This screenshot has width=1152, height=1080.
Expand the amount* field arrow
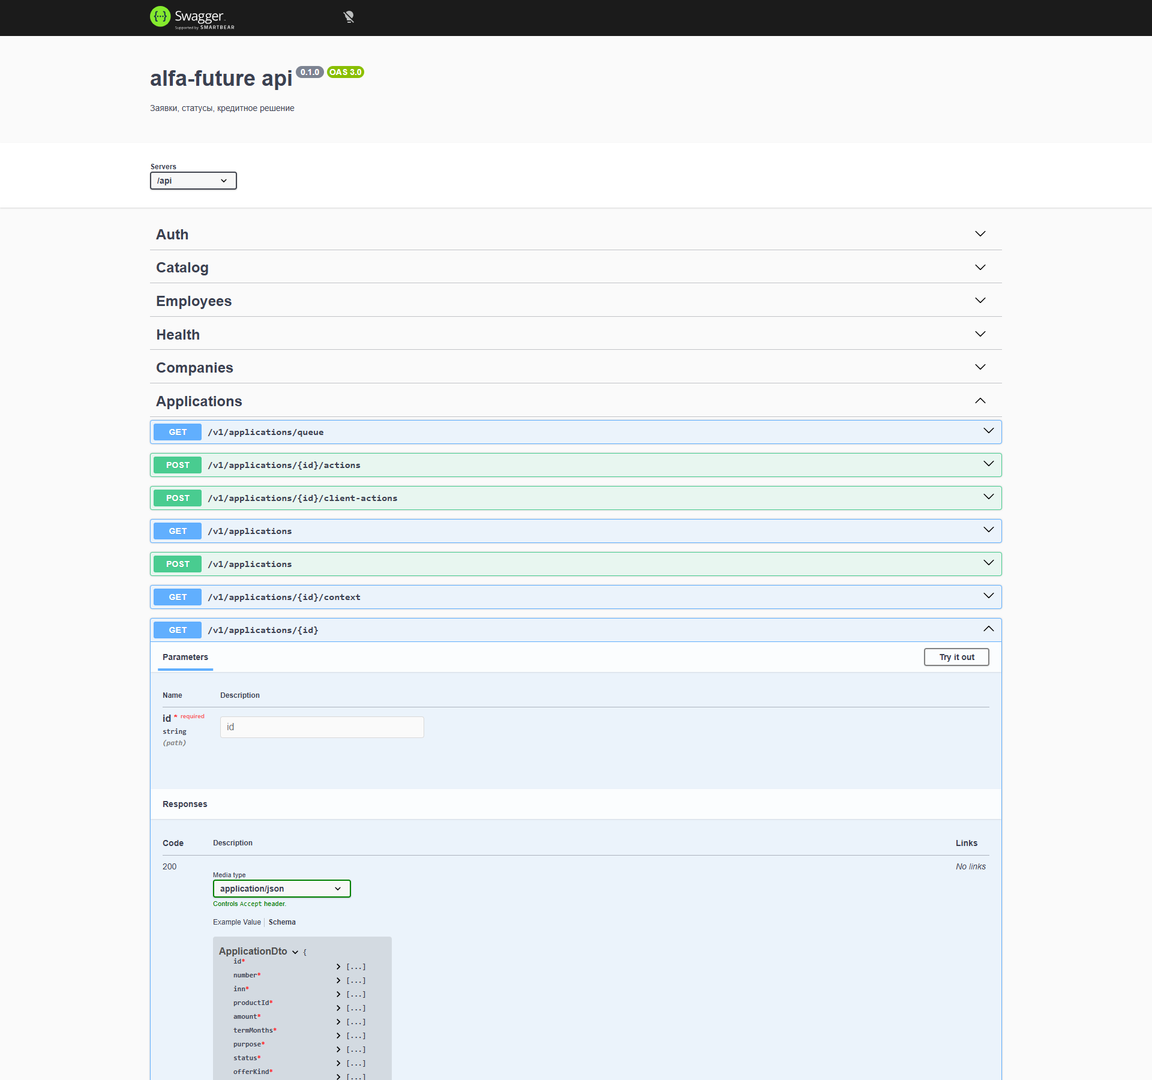tap(338, 1022)
